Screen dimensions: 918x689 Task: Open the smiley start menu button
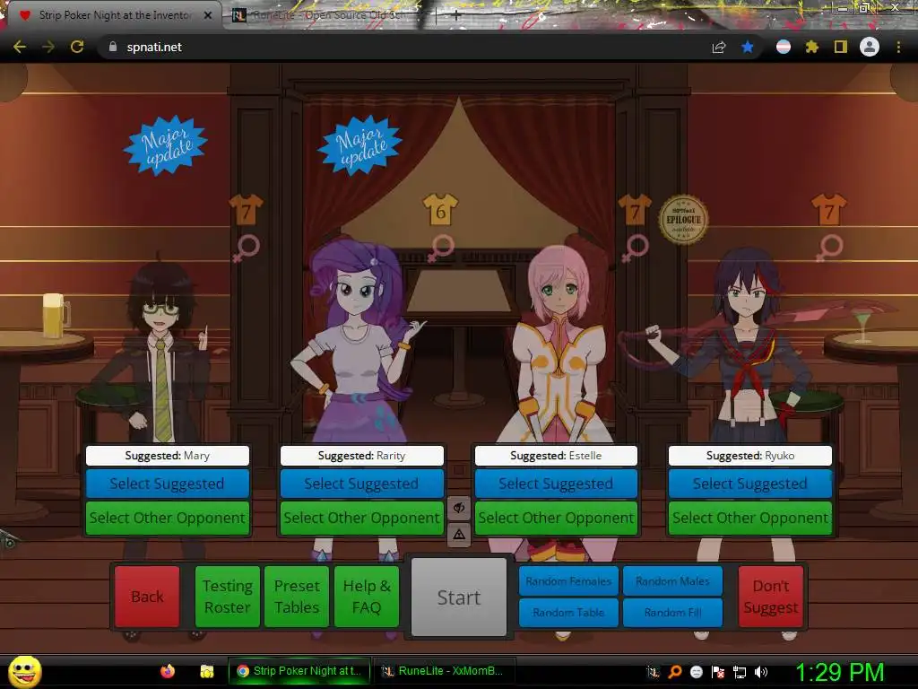pyautogui.click(x=24, y=672)
